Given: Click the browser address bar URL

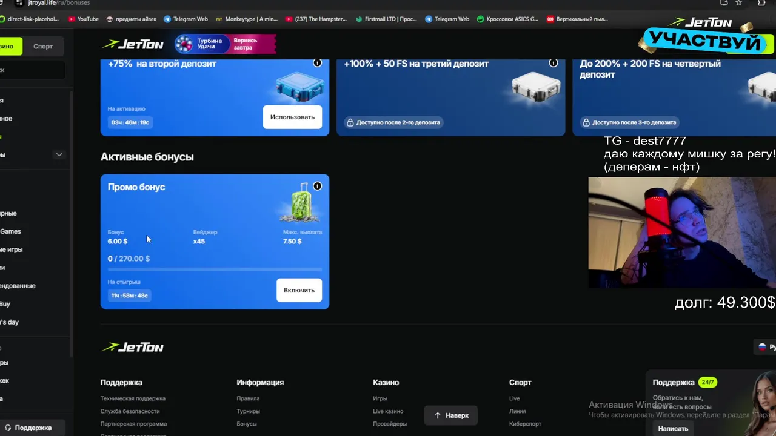Looking at the screenshot, I should tap(59, 3).
